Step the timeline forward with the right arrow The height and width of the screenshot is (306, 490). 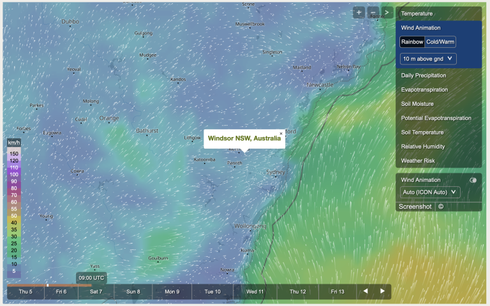[382, 291]
